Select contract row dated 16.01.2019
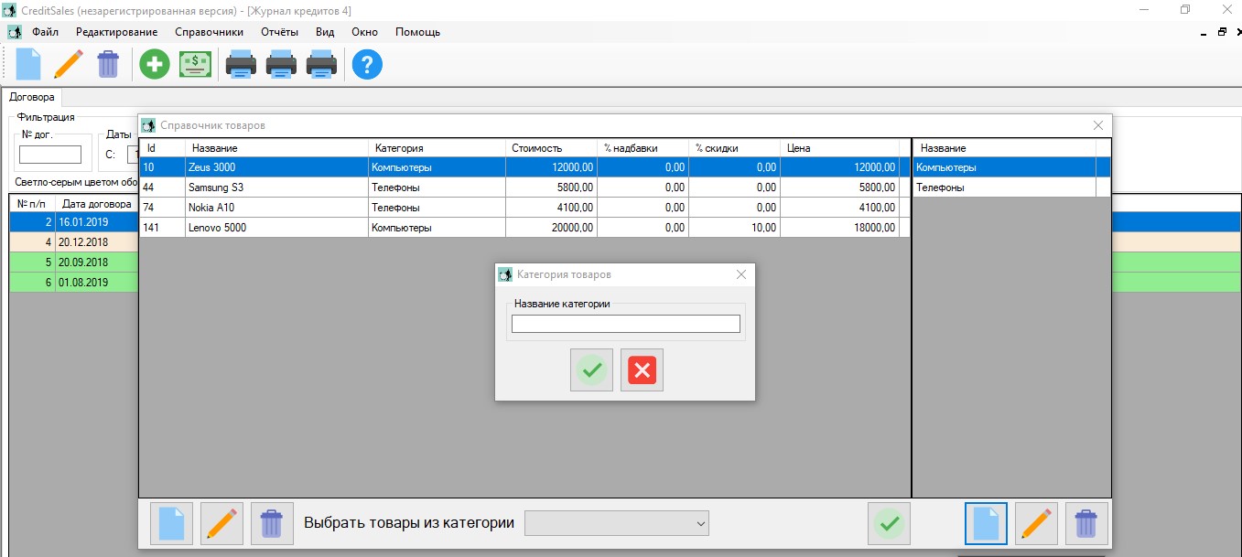 tap(73, 222)
